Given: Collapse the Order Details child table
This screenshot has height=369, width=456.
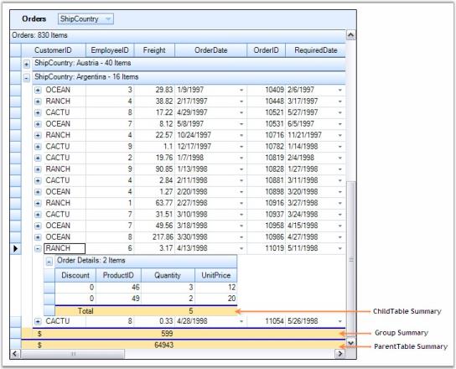Looking at the screenshot, I should [x=49, y=262].
